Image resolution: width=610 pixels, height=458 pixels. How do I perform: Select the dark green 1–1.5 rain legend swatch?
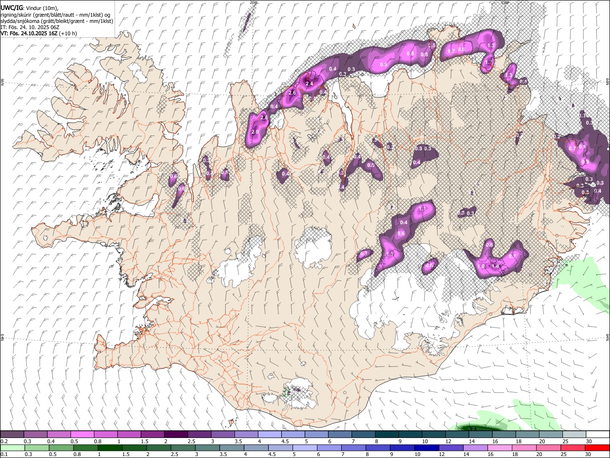111,448
